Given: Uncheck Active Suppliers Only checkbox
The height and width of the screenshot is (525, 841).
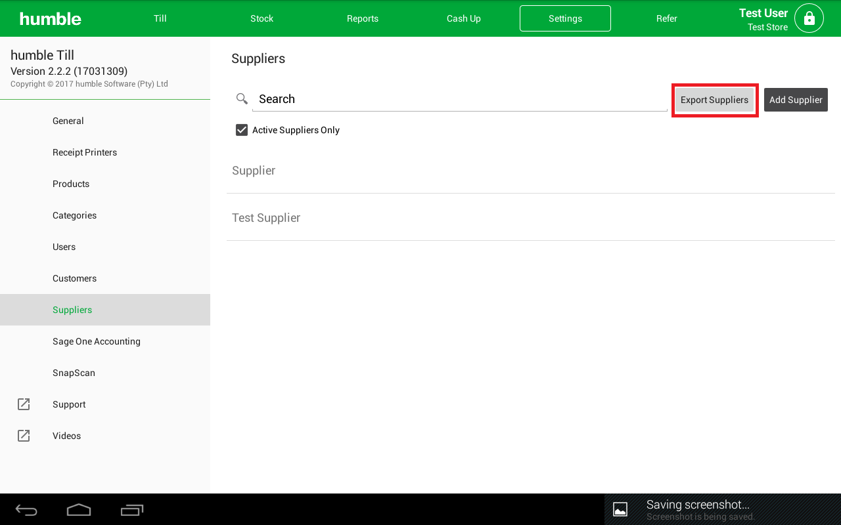Looking at the screenshot, I should (x=242, y=130).
